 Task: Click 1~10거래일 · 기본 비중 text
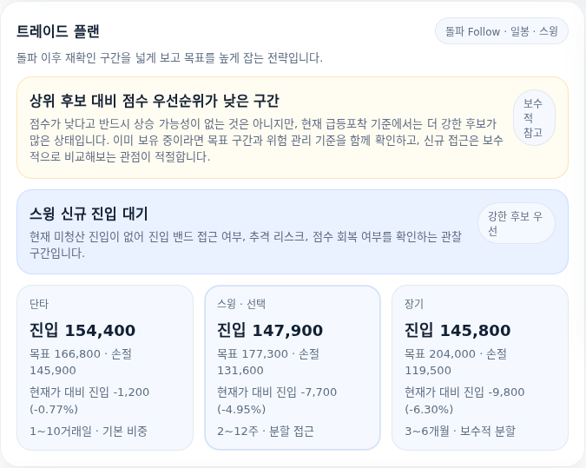click(x=89, y=431)
